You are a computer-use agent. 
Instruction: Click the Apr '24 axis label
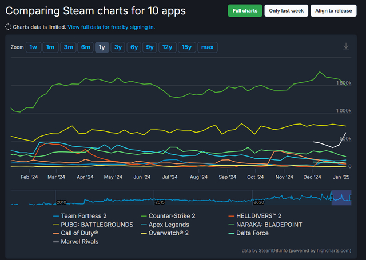(85, 177)
